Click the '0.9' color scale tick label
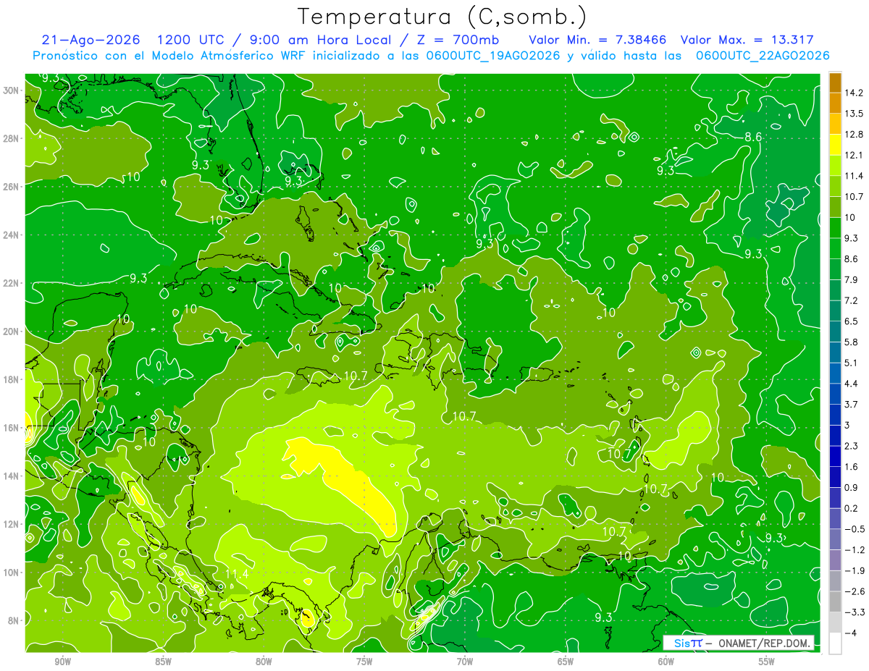Viewport: 869px width, 671px height. point(851,487)
